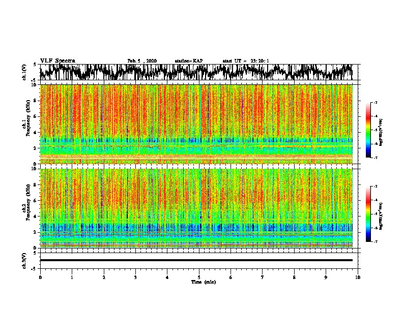The image size is (403, 311).
Task: Click time axis tick label "1"
Action: [x=72, y=277]
